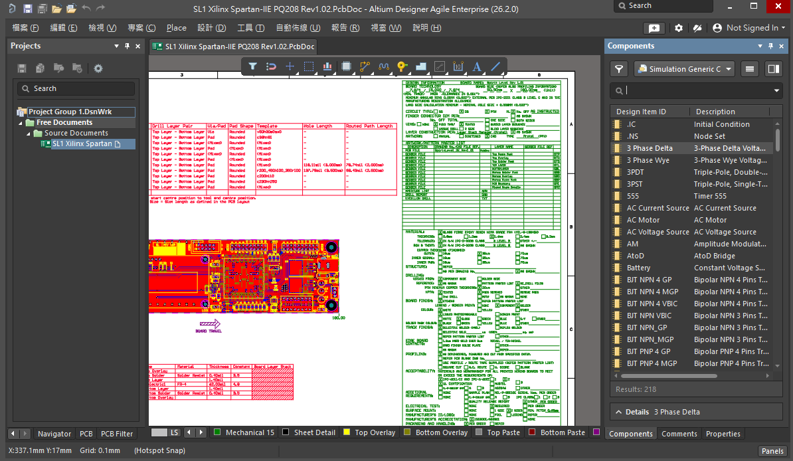The height and width of the screenshot is (461, 793).
Task: Pin the Projects panel
Action: click(127, 46)
